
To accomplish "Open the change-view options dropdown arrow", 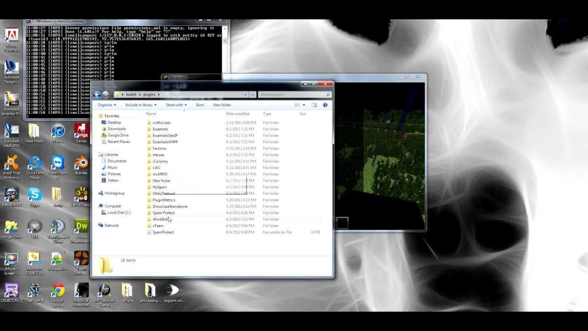I will click(304, 105).
